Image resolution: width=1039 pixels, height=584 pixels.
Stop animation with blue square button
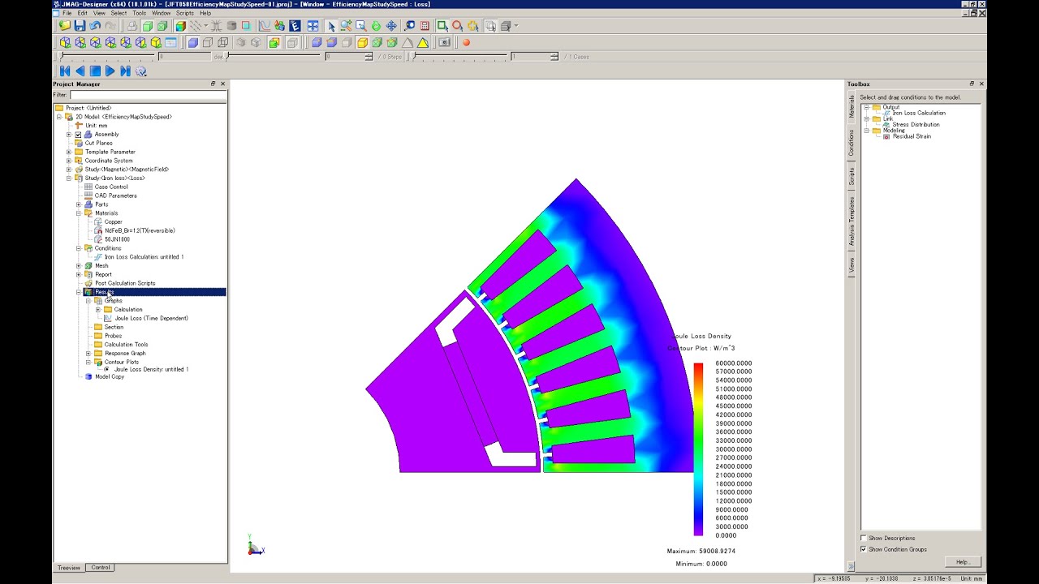95,71
